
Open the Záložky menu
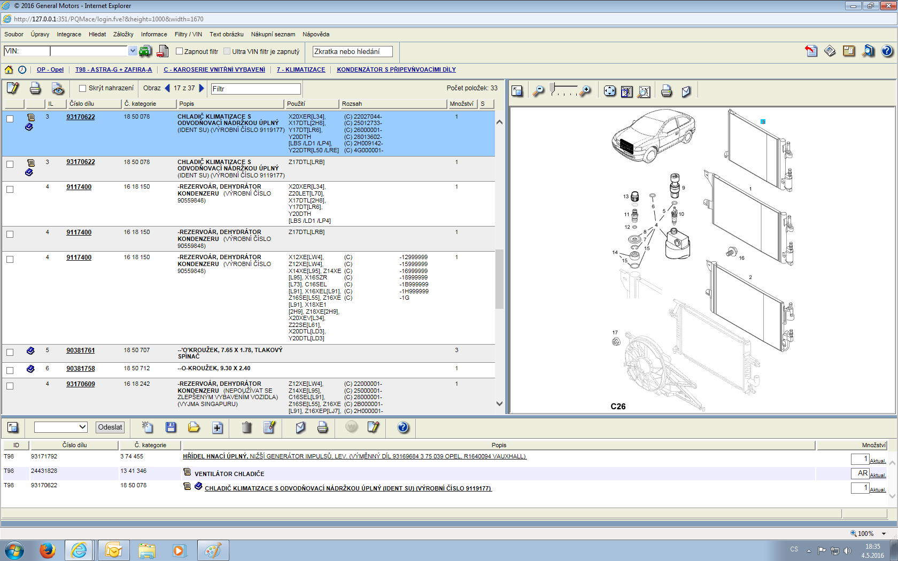pyautogui.click(x=123, y=34)
